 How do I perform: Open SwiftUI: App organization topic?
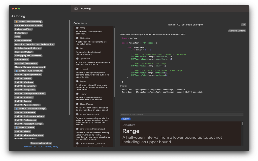(x=28, y=74)
